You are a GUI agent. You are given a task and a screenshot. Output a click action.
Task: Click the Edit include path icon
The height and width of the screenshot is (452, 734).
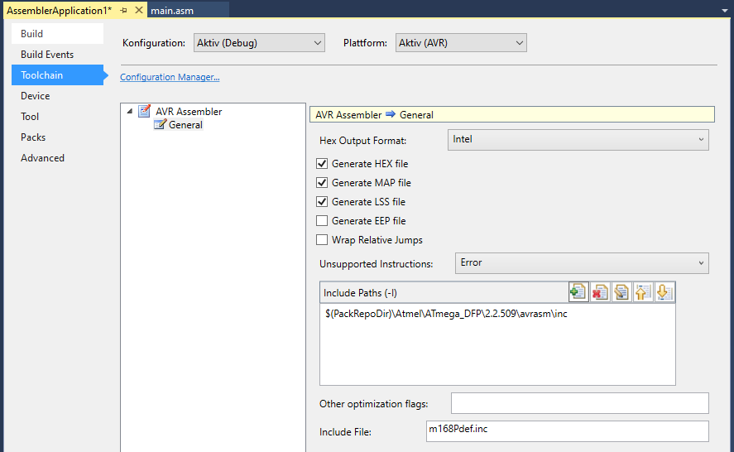click(x=621, y=292)
